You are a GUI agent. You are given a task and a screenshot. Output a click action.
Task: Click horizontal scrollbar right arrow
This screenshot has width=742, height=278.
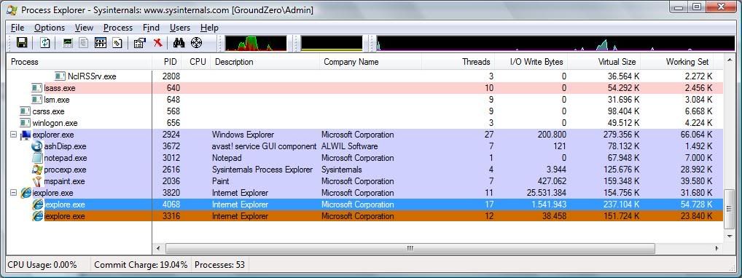(717, 248)
